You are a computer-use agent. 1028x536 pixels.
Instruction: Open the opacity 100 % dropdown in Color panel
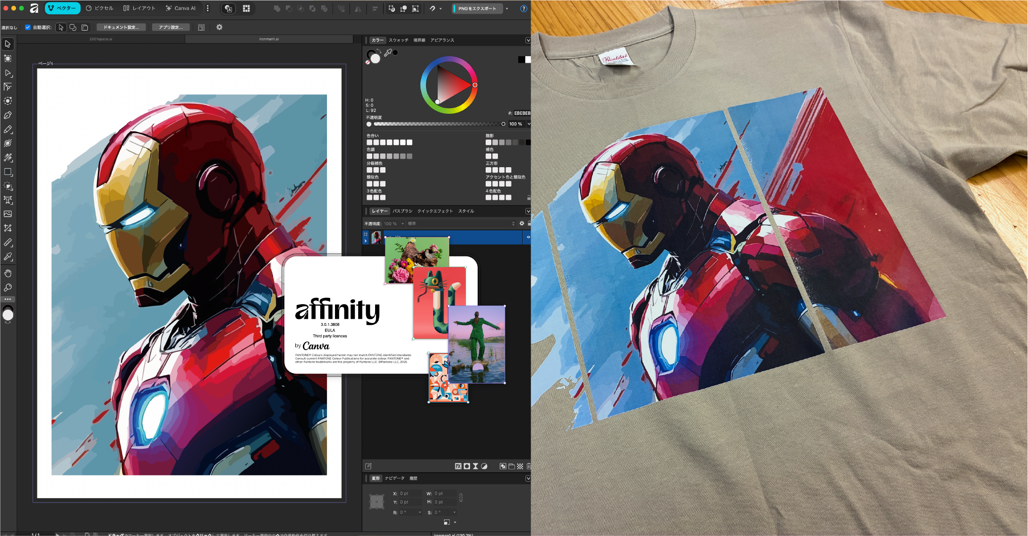pyautogui.click(x=529, y=124)
